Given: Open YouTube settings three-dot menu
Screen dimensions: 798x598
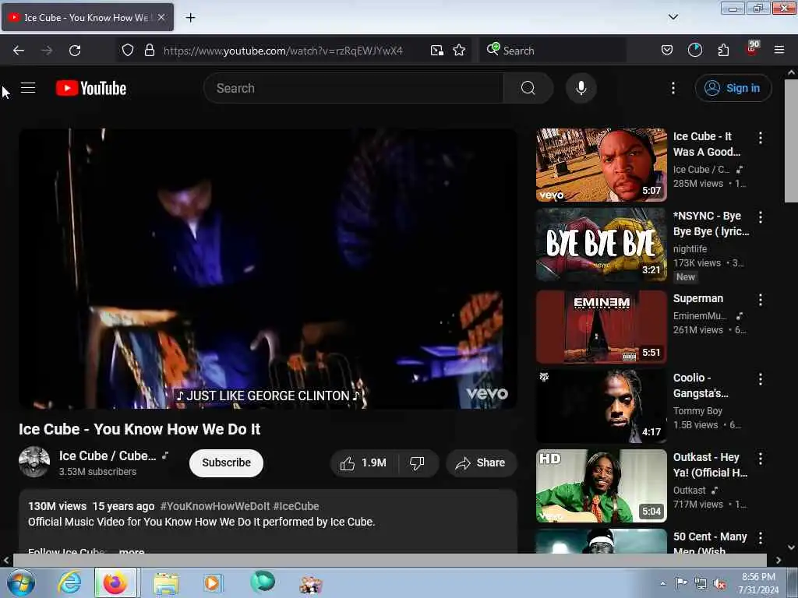Looking at the screenshot, I should coord(673,88).
